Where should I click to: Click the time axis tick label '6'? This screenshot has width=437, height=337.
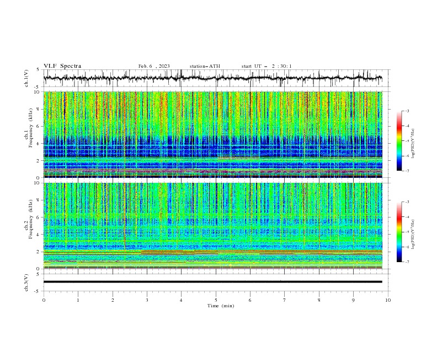pyautogui.click(x=251, y=300)
